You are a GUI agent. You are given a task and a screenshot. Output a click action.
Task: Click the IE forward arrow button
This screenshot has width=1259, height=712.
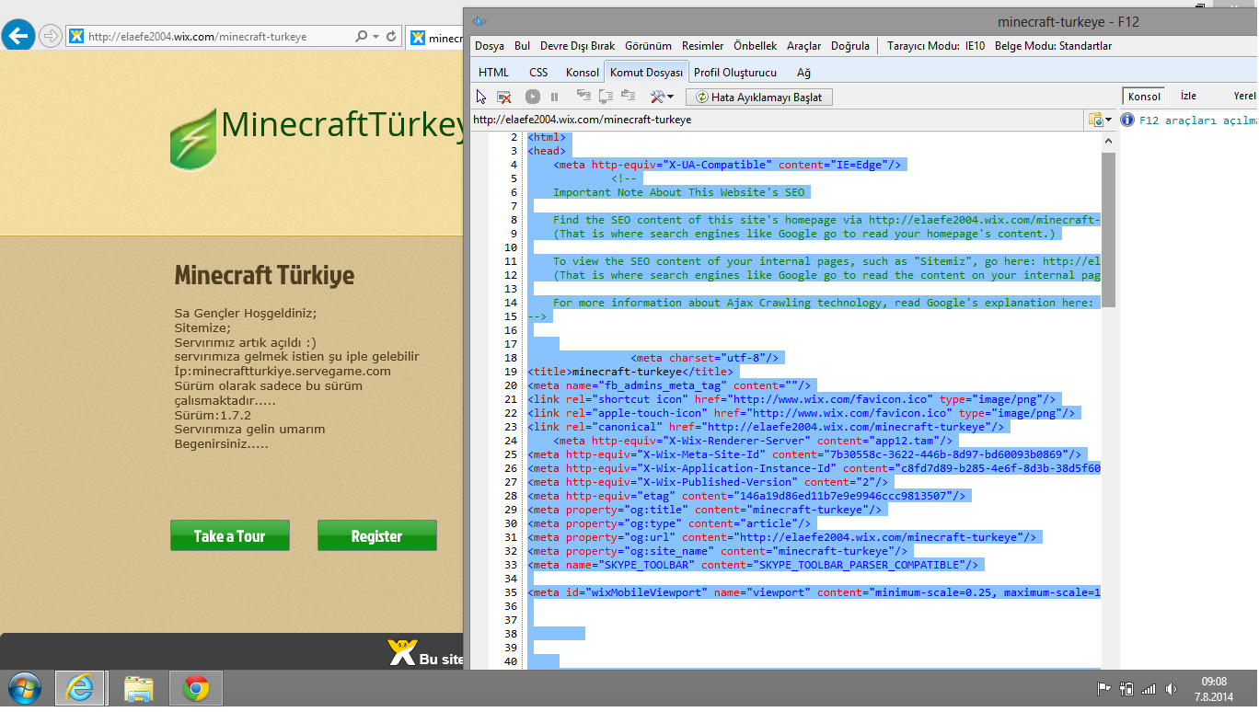[x=51, y=36]
